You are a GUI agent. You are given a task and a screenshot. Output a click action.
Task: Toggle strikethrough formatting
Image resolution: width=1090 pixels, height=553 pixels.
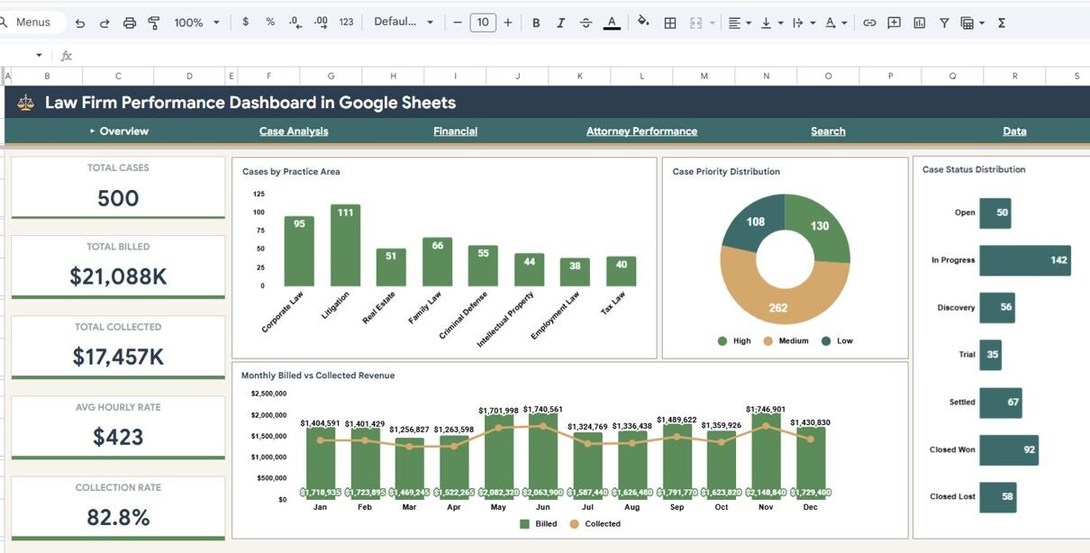pos(586,23)
